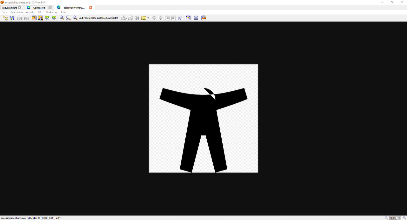Viewport: 407px width, 220px height.
Task: Expand the folder dropdown arrow in toolbar
Action: pyautogui.click(x=148, y=18)
